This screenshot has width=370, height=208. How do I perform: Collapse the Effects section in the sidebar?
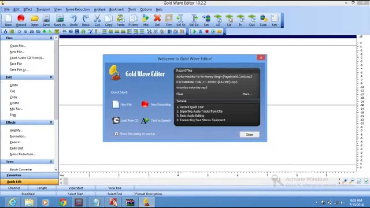pos(51,122)
